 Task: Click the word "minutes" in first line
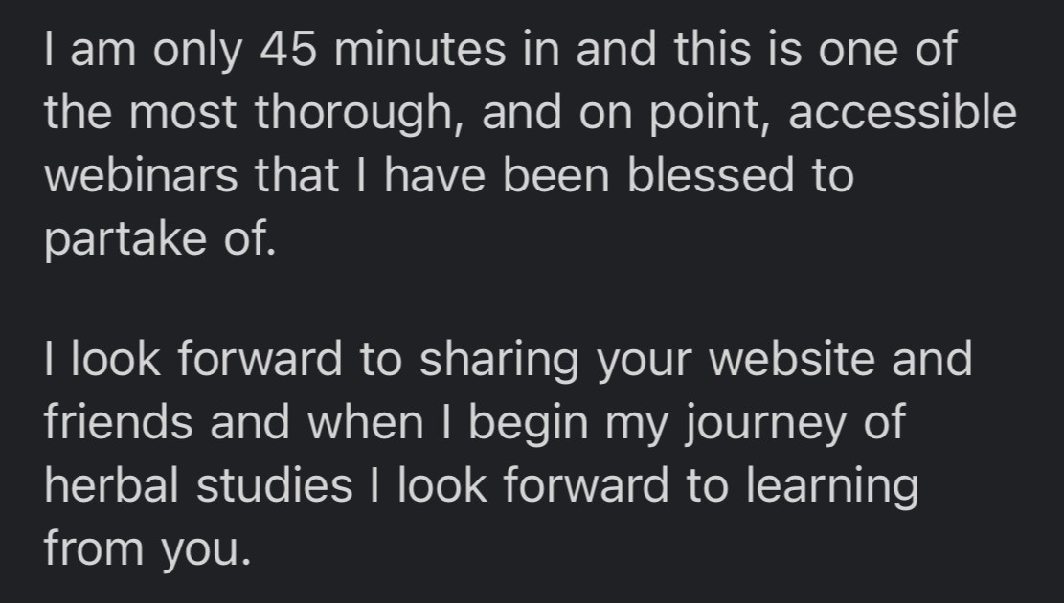point(420,50)
